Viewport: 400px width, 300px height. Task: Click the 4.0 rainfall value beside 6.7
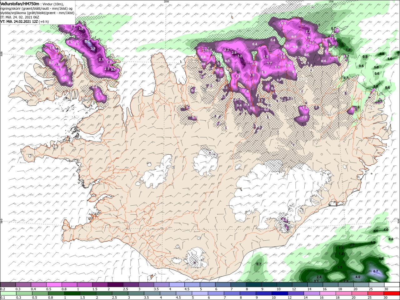[x=358, y=277]
